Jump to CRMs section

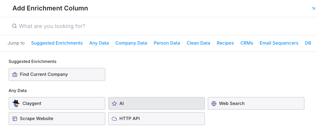pyautogui.click(x=247, y=43)
